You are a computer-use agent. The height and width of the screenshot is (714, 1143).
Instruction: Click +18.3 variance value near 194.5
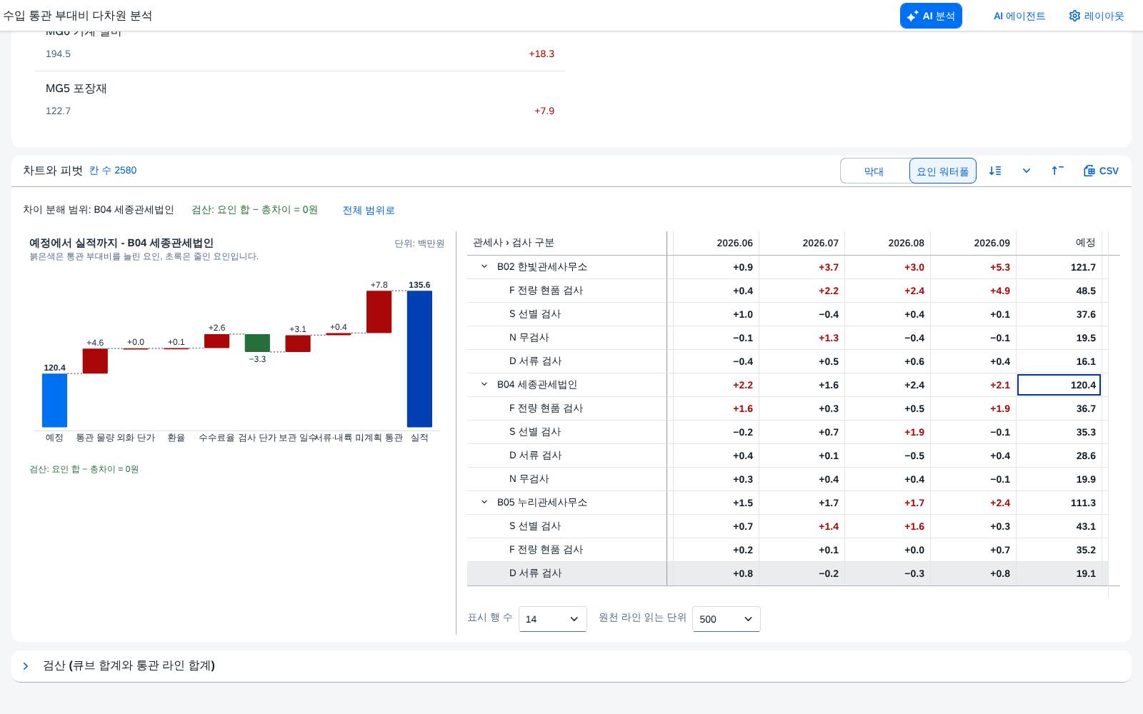click(x=541, y=54)
